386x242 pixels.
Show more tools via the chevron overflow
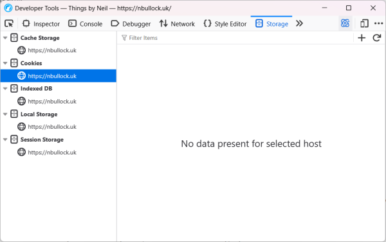(299, 24)
